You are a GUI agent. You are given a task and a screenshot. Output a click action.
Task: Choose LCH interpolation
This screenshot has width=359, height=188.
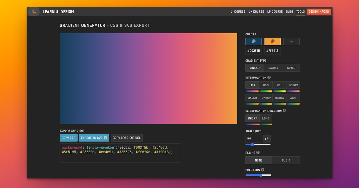pos(252,85)
